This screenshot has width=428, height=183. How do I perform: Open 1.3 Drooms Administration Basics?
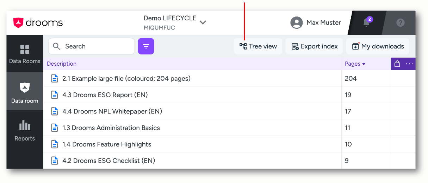tap(111, 128)
